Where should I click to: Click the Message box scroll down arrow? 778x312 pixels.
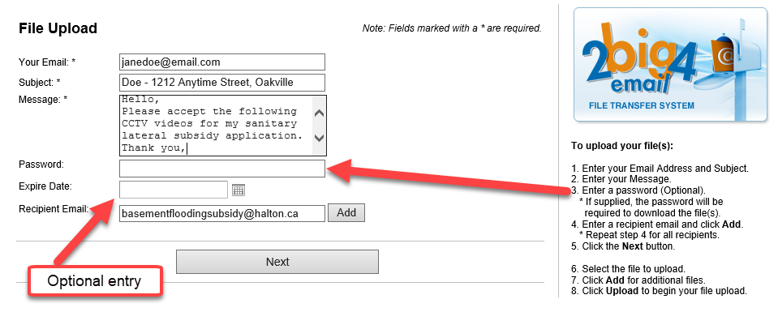[x=320, y=138]
